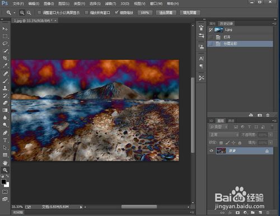
Task: Enable zoom all windows checkbox
Action: (86, 12)
